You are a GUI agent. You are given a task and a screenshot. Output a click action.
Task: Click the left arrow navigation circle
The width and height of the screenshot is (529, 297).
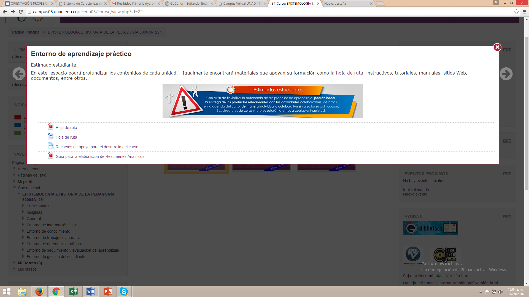19,74
